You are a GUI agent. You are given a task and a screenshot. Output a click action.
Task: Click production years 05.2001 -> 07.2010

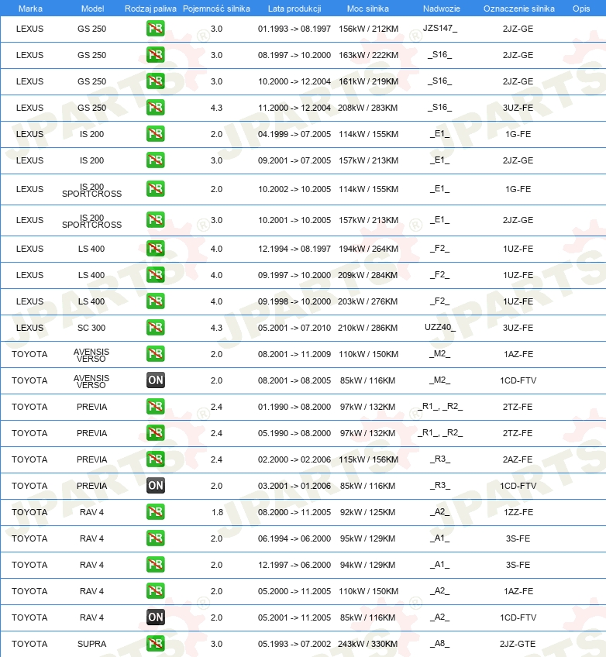pyautogui.click(x=294, y=328)
